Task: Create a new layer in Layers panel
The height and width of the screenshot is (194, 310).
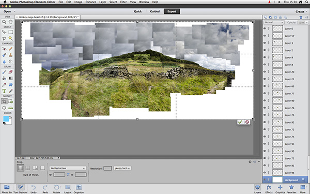Action: tap(266, 17)
